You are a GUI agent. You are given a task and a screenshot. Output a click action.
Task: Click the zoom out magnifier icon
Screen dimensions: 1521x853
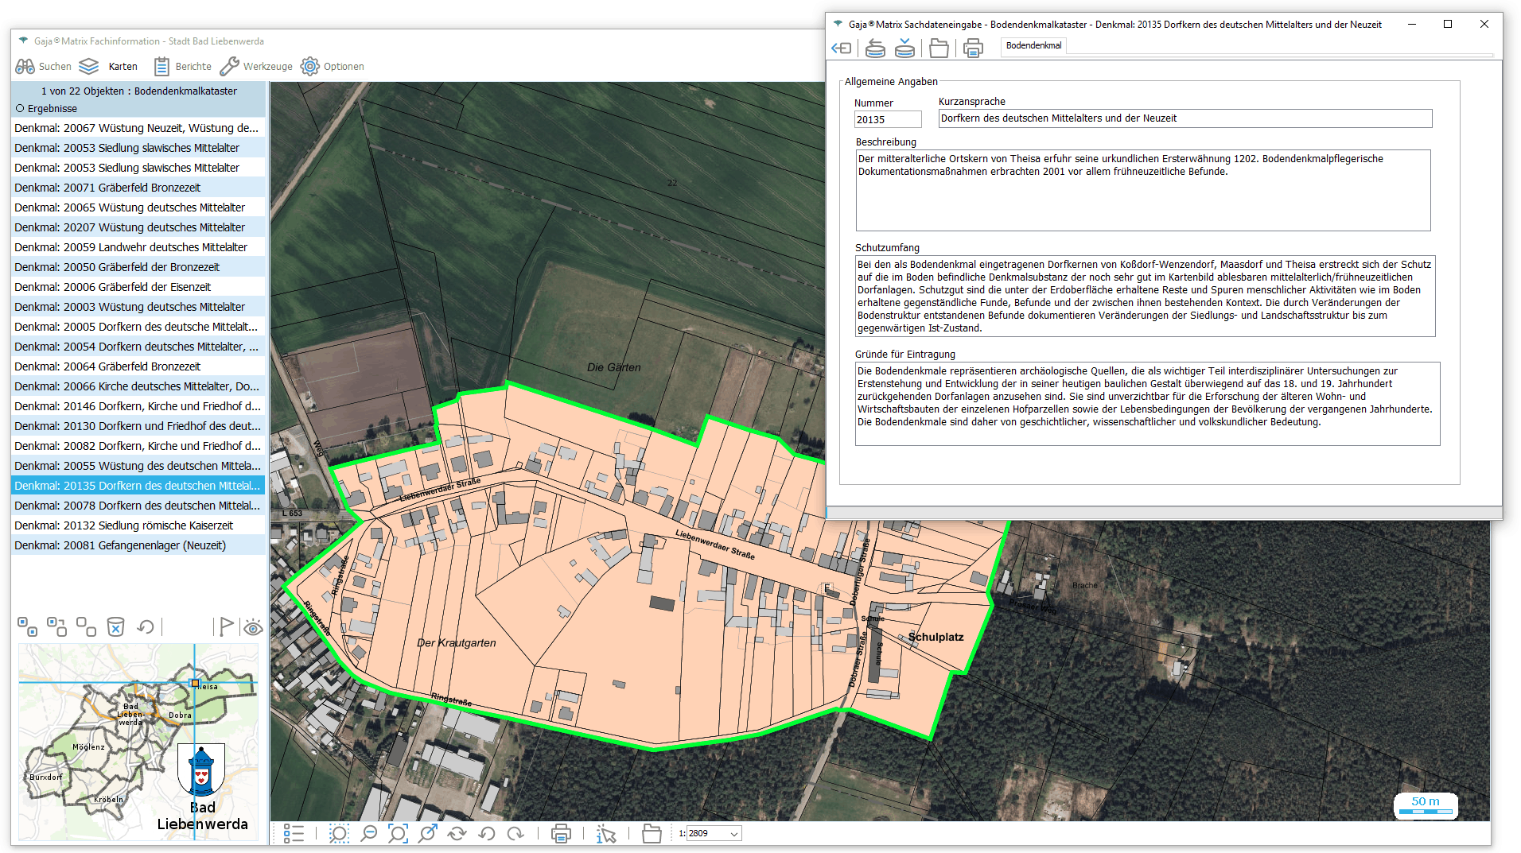coord(368,833)
